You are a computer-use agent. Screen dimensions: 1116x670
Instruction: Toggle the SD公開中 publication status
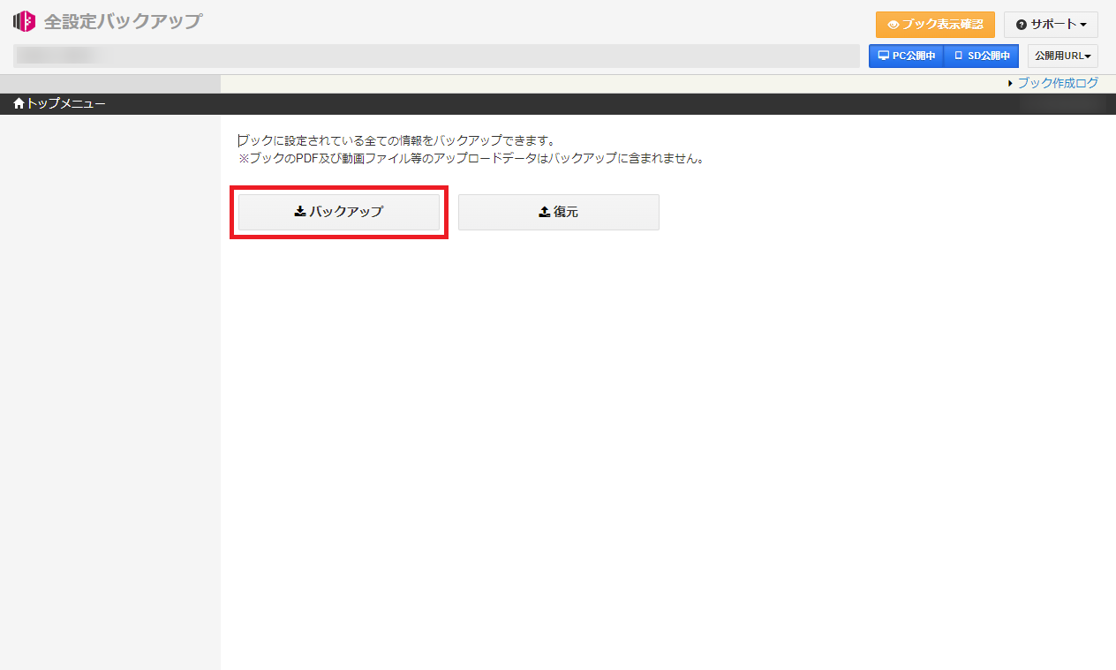pos(981,56)
